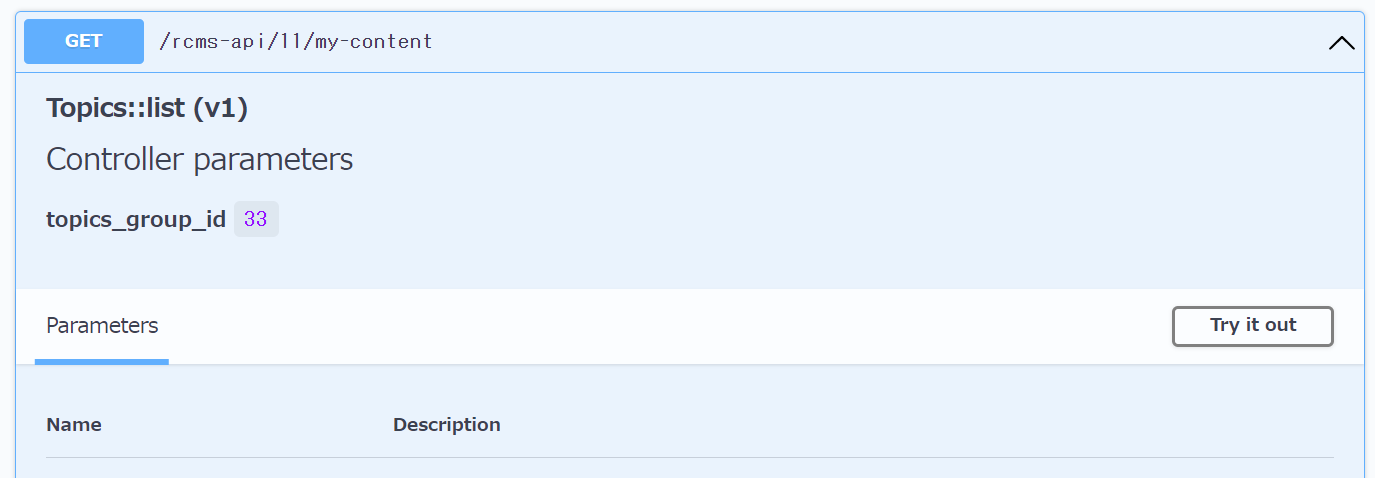Click the blue underline beneath Parameters tab

(102, 362)
